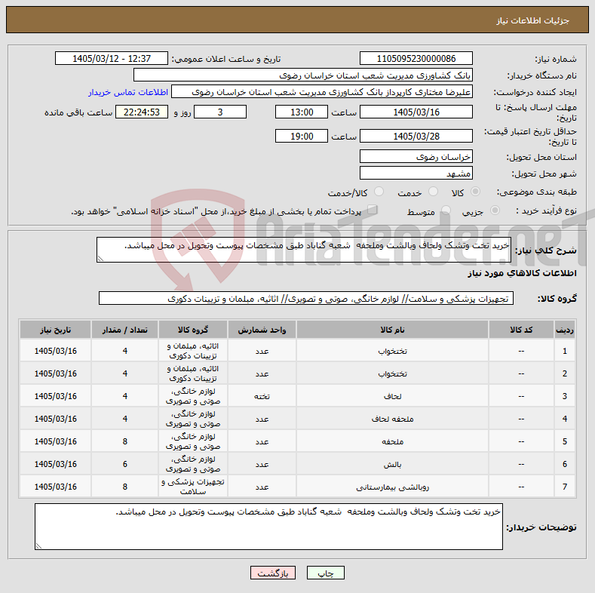Click the شماره نیاز field 1105095230000086
The image size is (595, 593).
[416, 58]
